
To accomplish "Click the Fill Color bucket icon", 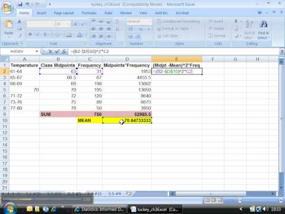I will pyautogui.click(x=69, y=34).
